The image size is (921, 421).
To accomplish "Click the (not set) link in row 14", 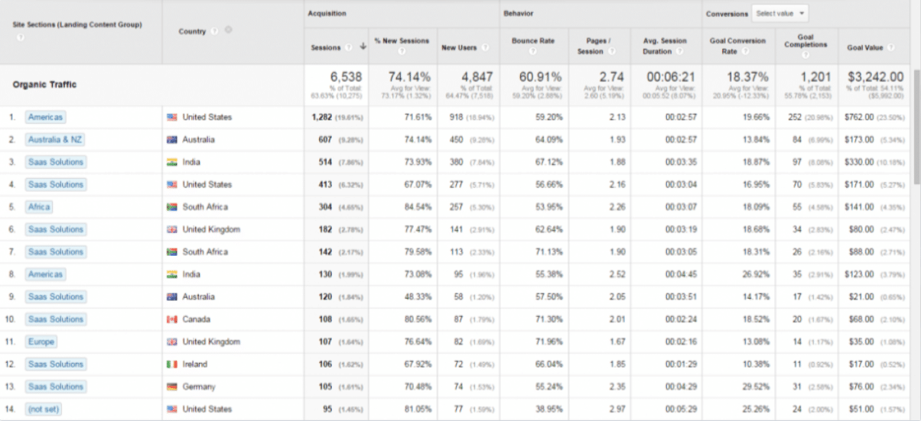I will [x=44, y=410].
